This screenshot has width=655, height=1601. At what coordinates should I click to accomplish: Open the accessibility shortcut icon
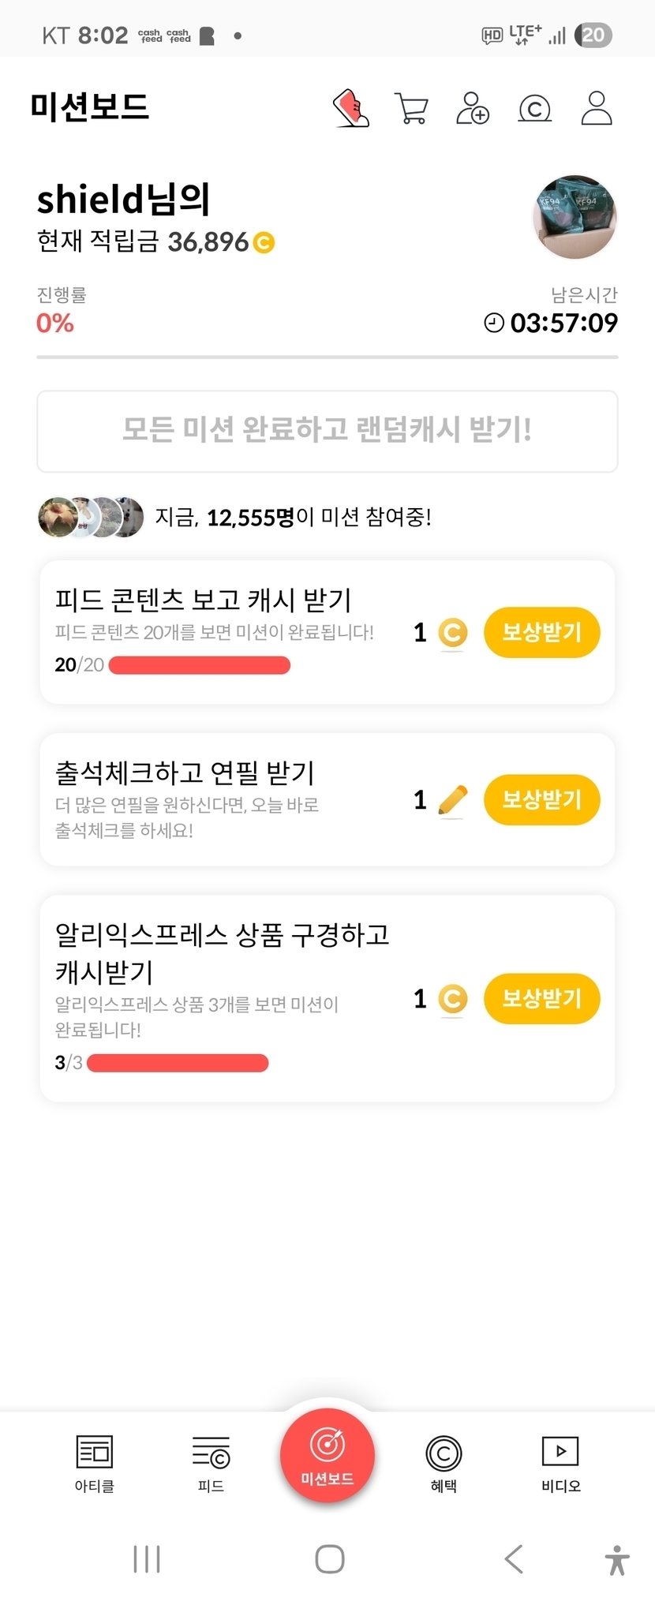[617, 1560]
